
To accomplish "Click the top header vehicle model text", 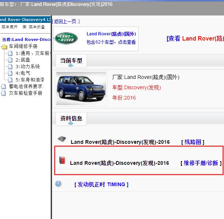I will tap(56, 4).
